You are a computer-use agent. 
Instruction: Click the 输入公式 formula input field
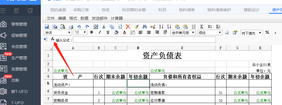(x=144, y=40)
